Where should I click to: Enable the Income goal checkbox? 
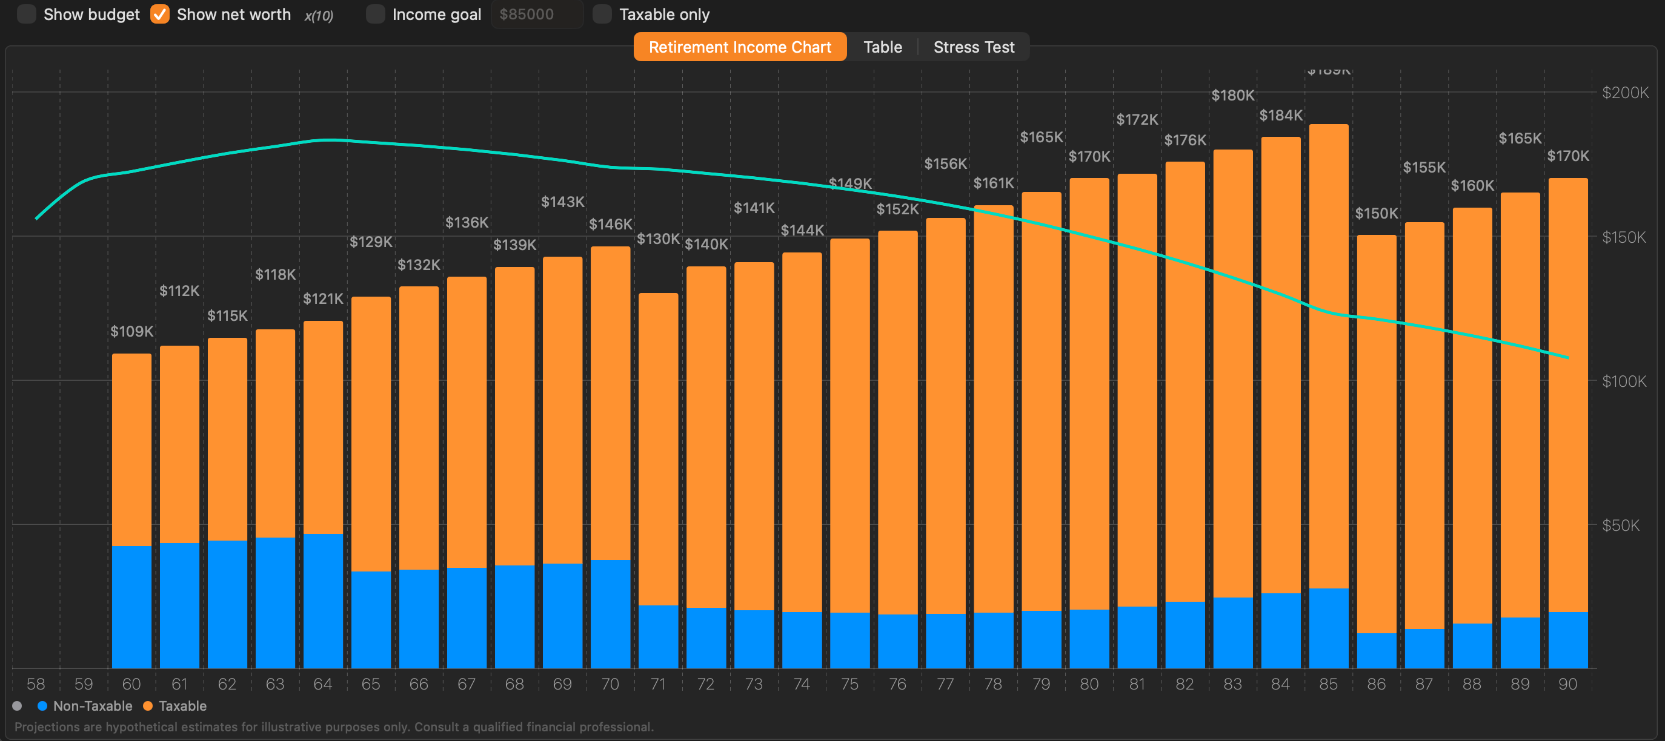click(376, 14)
